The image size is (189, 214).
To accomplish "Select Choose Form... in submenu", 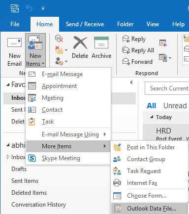I will click(x=150, y=196).
